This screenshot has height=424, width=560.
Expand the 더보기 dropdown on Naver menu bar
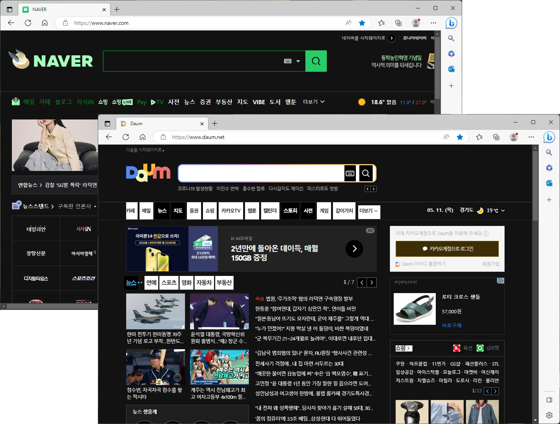(x=313, y=102)
